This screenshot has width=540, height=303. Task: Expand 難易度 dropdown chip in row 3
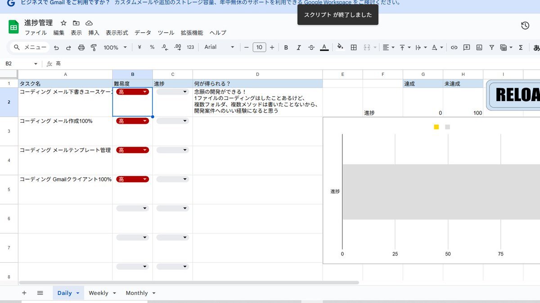coord(144,121)
